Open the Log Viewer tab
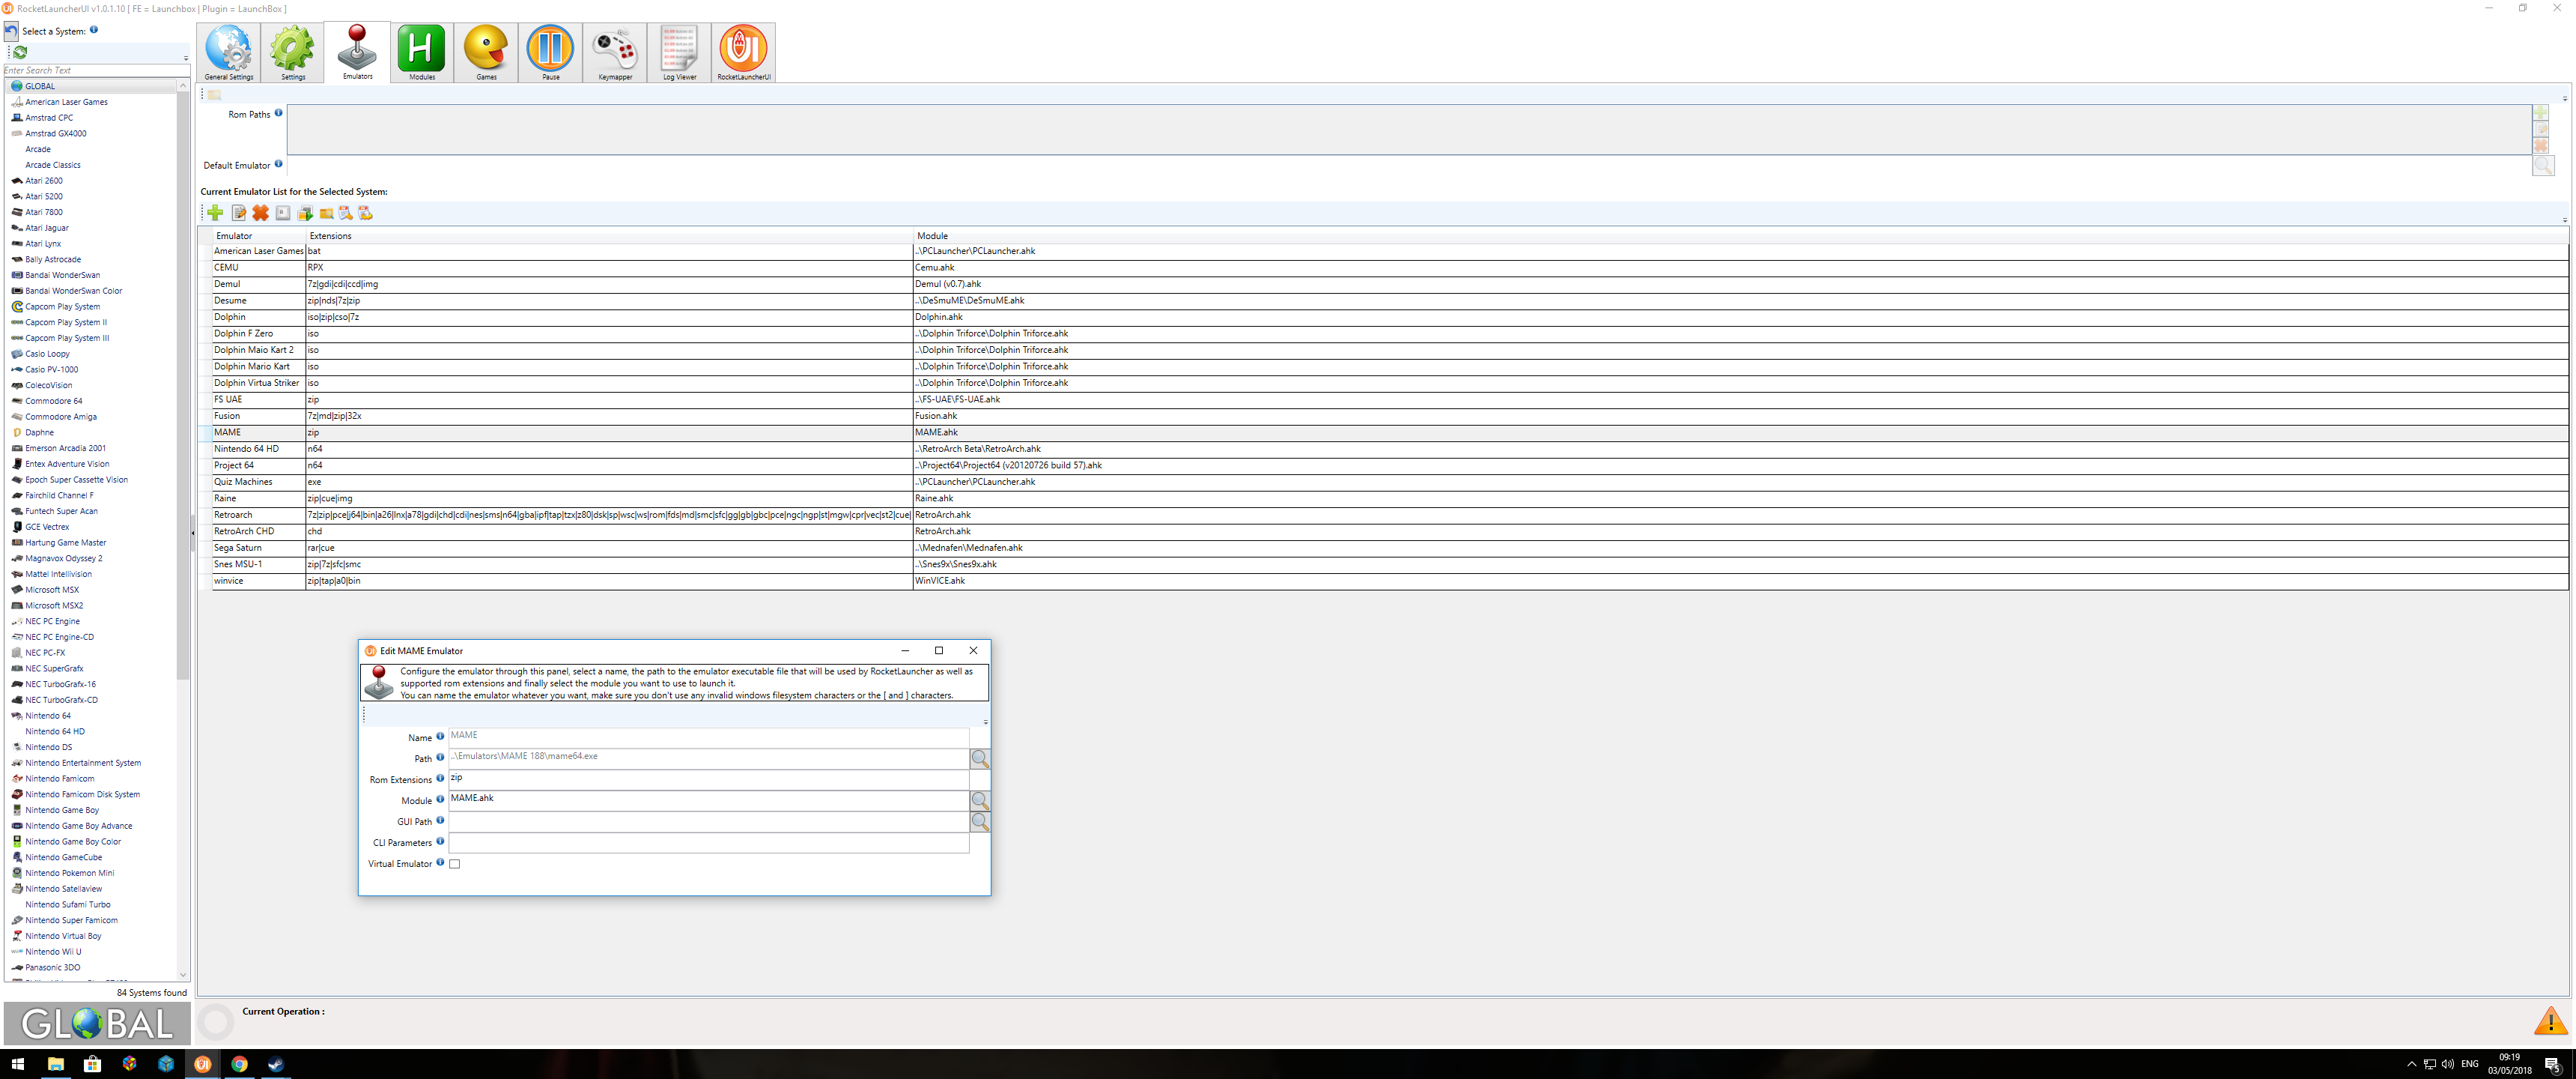 [679, 53]
